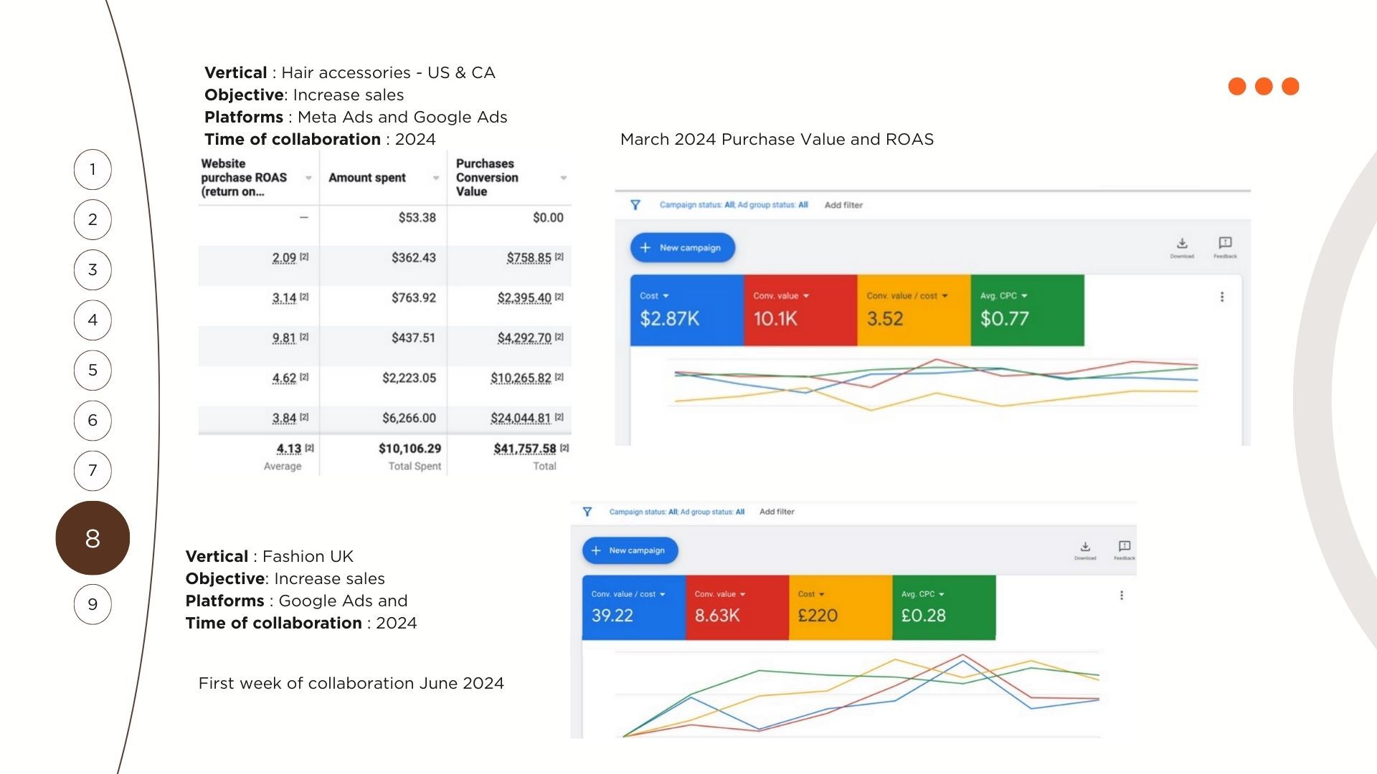Click the filter funnel icon in upper Google Ads panel

pyautogui.click(x=635, y=205)
